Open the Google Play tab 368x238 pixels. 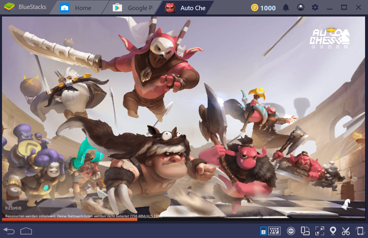click(132, 8)
